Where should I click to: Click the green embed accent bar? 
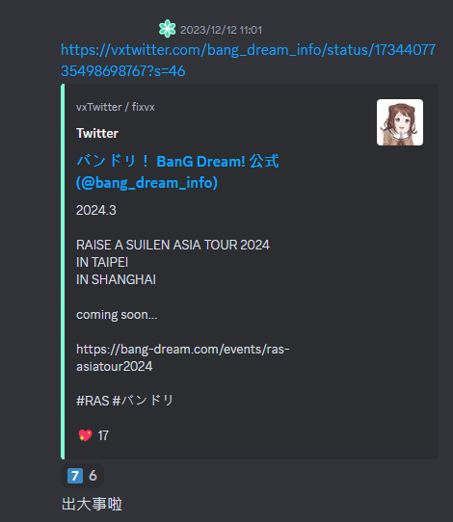pyautogui.click(x=63, y=272)
